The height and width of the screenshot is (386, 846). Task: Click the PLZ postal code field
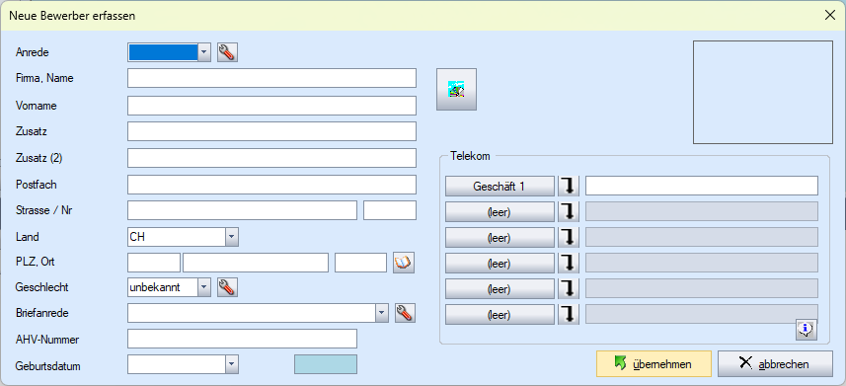click(154, 263)
